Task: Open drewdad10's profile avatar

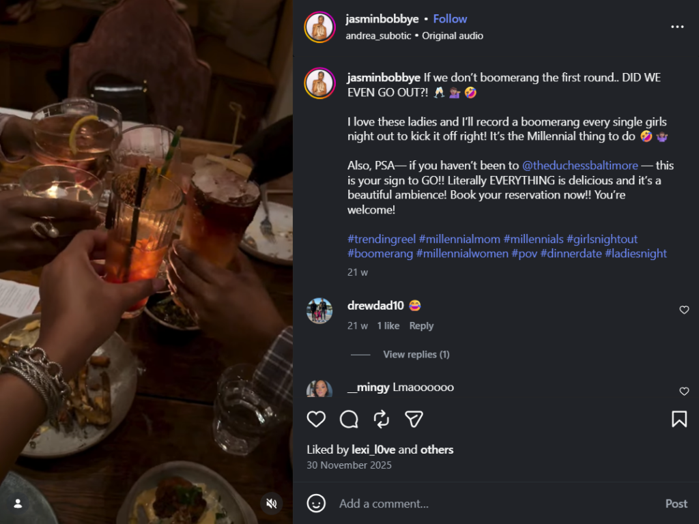Action: tap(319, 310)
